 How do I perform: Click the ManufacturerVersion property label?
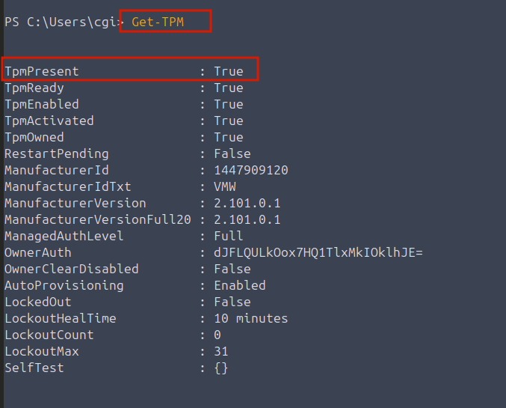click(x=75, y=203)
